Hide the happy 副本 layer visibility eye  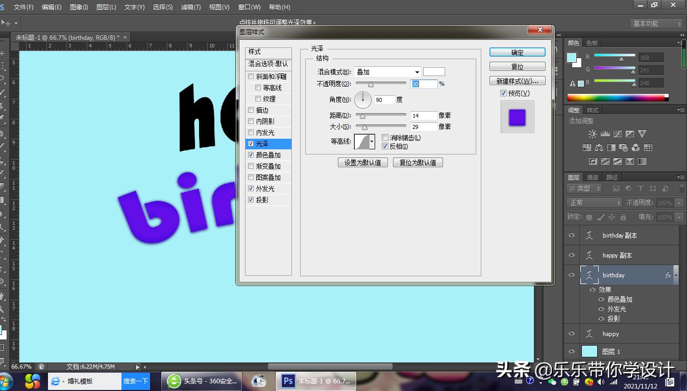[x=571, y=255]
